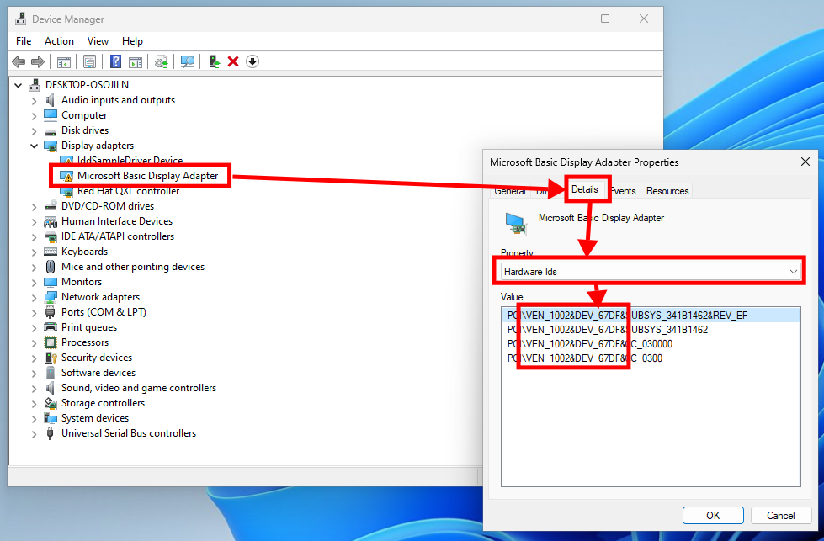Click the Back arrow in Device Manager toolbar
Image resolution: width=824 pixels, height=541 pixels.
(19, 62)
